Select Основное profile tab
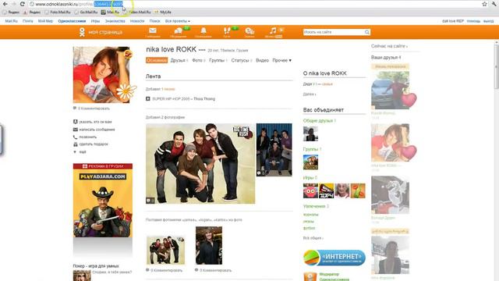Screen dimensions: 499x281 click(157, 60)
